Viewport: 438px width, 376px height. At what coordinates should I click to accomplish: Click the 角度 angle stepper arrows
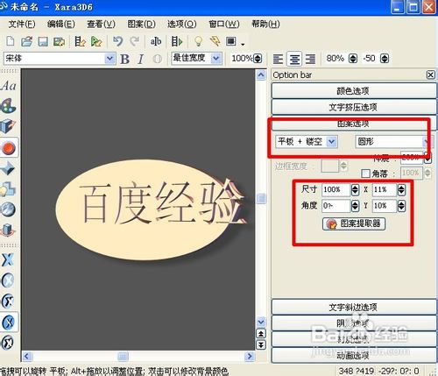[x=355, y=206]
